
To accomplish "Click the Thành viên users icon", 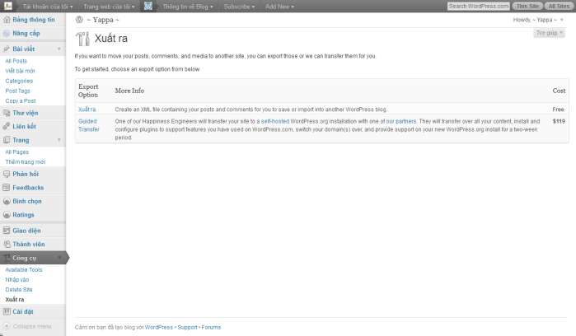I will click(x=7, y=245).
